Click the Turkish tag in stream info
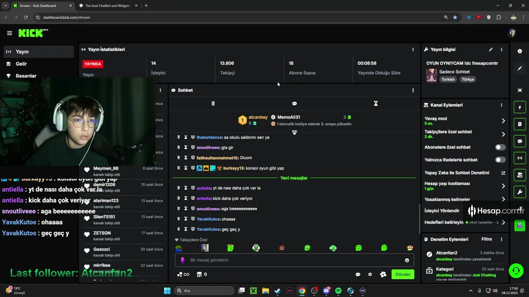 448,79
